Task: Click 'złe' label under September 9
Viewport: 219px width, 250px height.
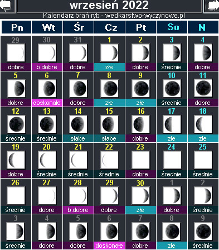Action: 140,103
